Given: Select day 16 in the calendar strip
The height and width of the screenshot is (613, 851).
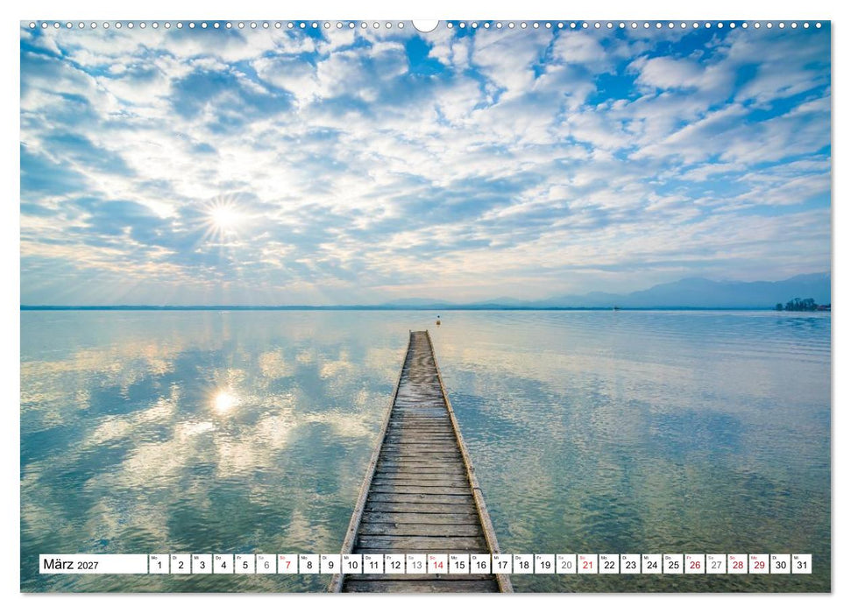Looking at the screenshot, I should click(480, 564).
